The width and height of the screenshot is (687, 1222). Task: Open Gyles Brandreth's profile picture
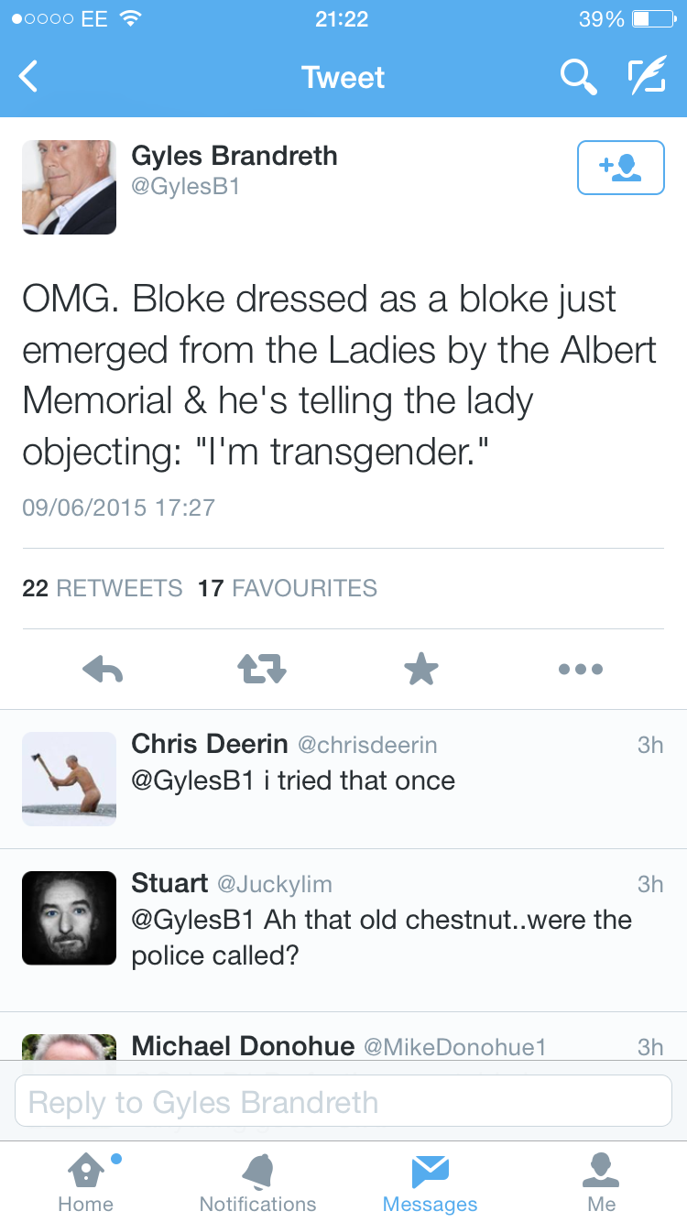click(x=69, y=187)
